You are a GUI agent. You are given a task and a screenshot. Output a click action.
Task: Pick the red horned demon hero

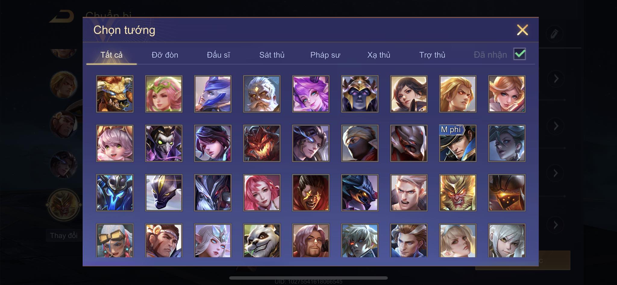pos(262,143)
